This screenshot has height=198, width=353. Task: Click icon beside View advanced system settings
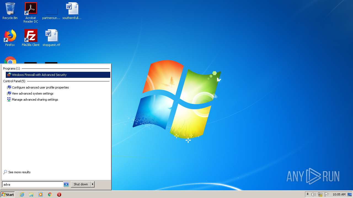[9, 94]
